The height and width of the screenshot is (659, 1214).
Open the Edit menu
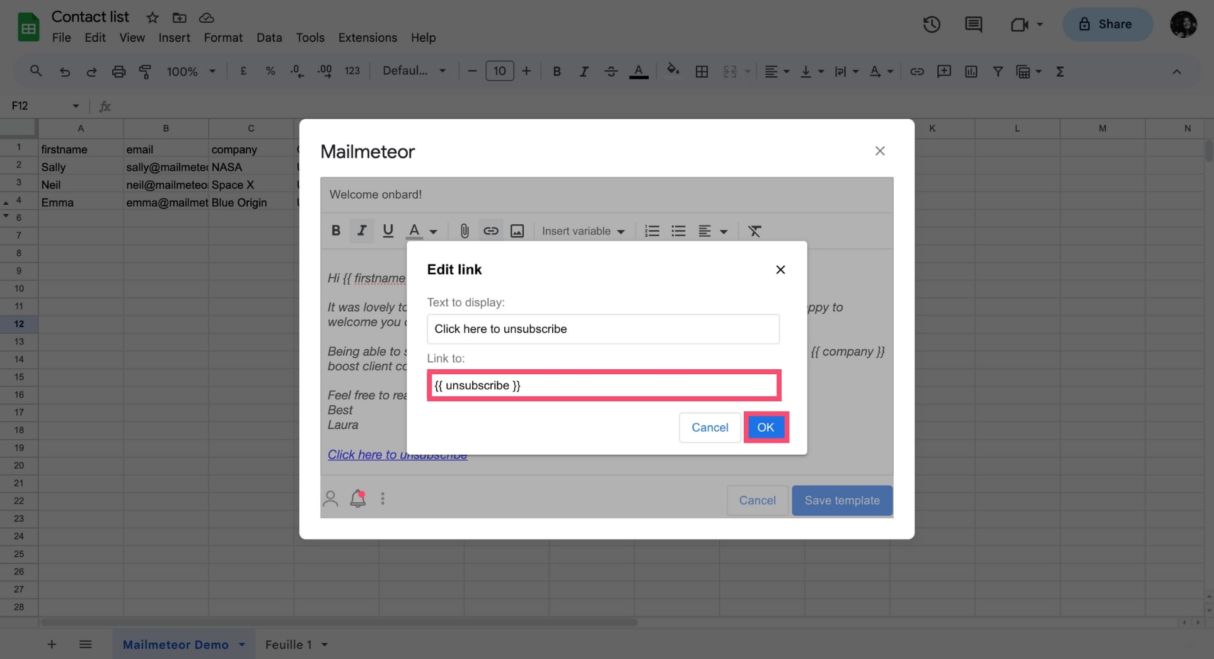point(95,38)
